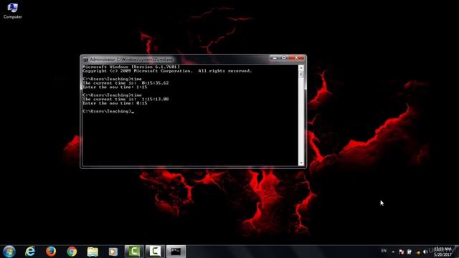Switch to the white Camtasia recorder taskbar icon
Viewport: 459px width, 258px height.
pos(155,252)
